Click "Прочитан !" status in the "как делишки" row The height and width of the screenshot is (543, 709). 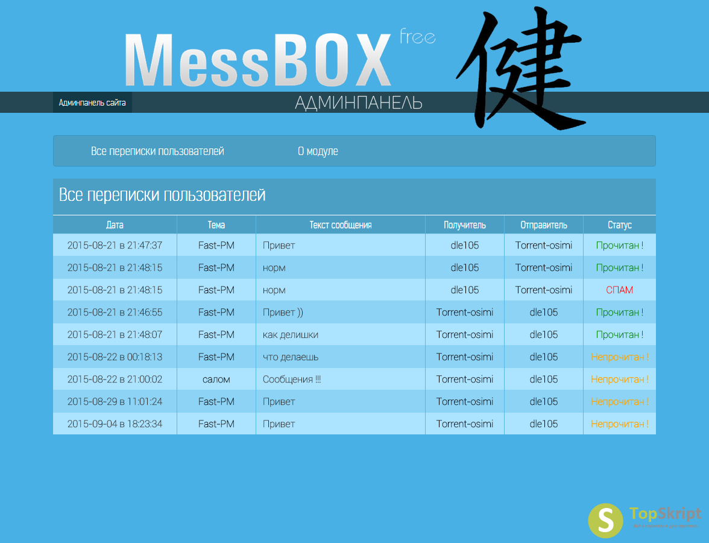pos(620,334)
